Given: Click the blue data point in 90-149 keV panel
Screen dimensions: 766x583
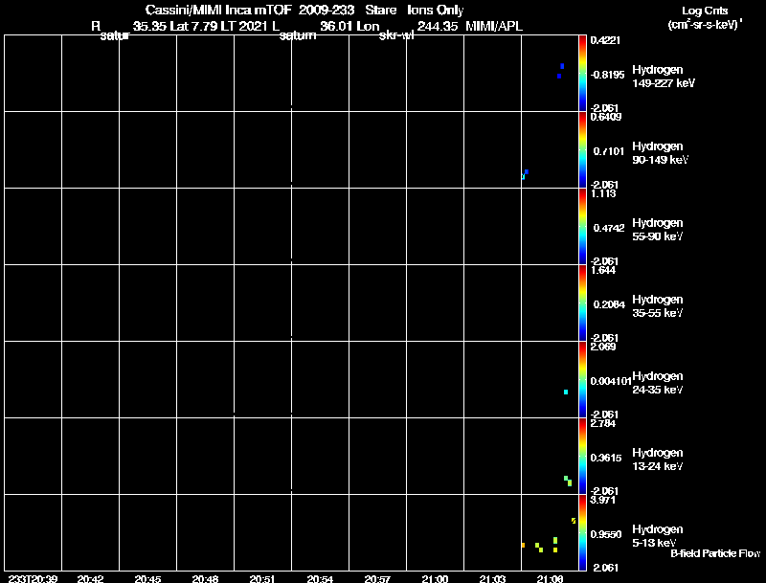Looking at the screenshot, I should (526, 172).
